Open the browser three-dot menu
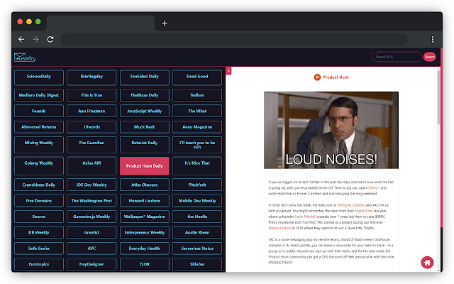The height and width of the screenshot is (284, 454). coord(433,39)
